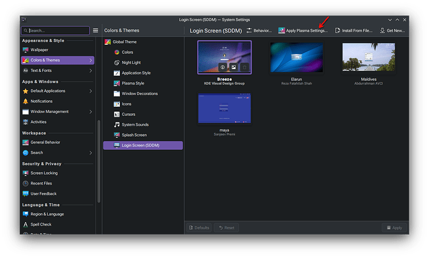The width and height of the screenshot is (429, 258).
Task: Click the window menu icon in title bar
Action: coord(24,20)
